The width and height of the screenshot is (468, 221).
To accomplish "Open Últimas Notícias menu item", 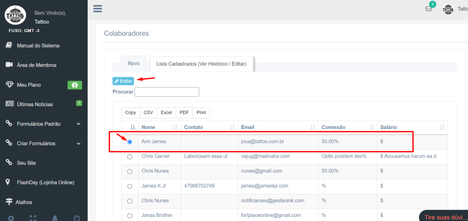I will point(35,104).
